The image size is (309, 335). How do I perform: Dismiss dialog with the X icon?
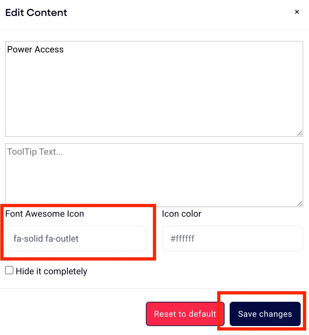297,12
